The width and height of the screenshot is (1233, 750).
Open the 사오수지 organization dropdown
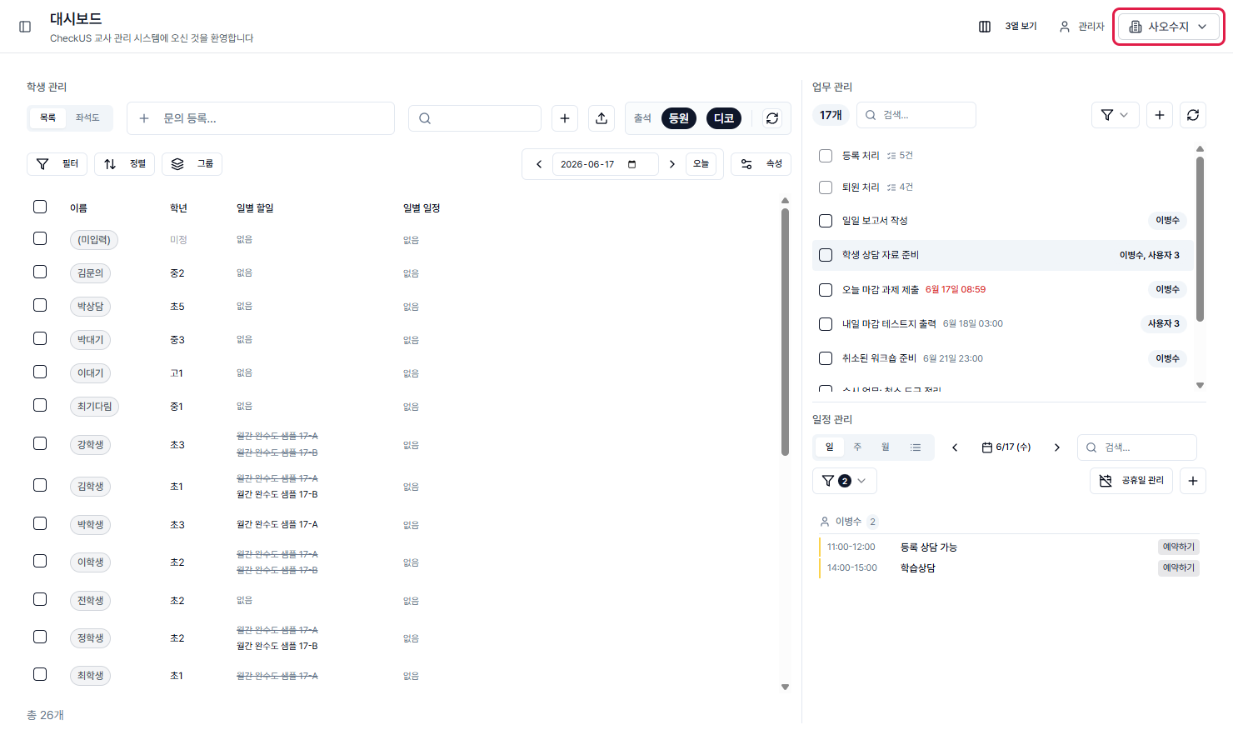click(1168, 27)
